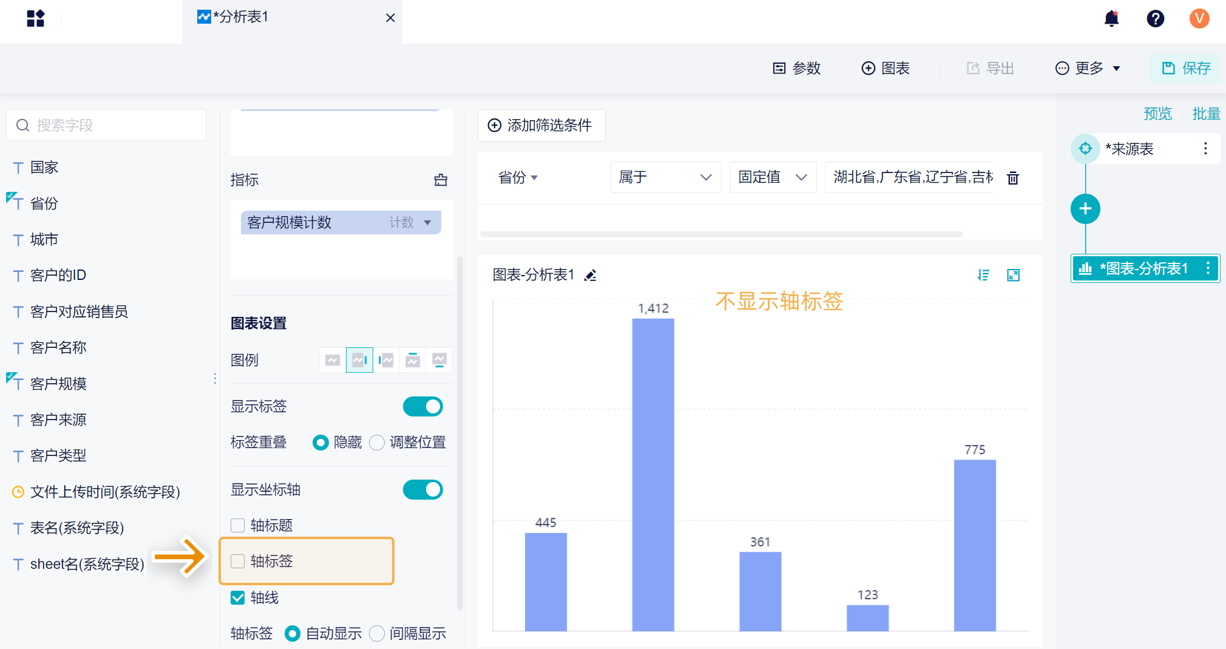The height and width of the screenshot is (649, 1226).
Task: Click the filter value field listing 湖北省,广东省
Action: [909, 177]
